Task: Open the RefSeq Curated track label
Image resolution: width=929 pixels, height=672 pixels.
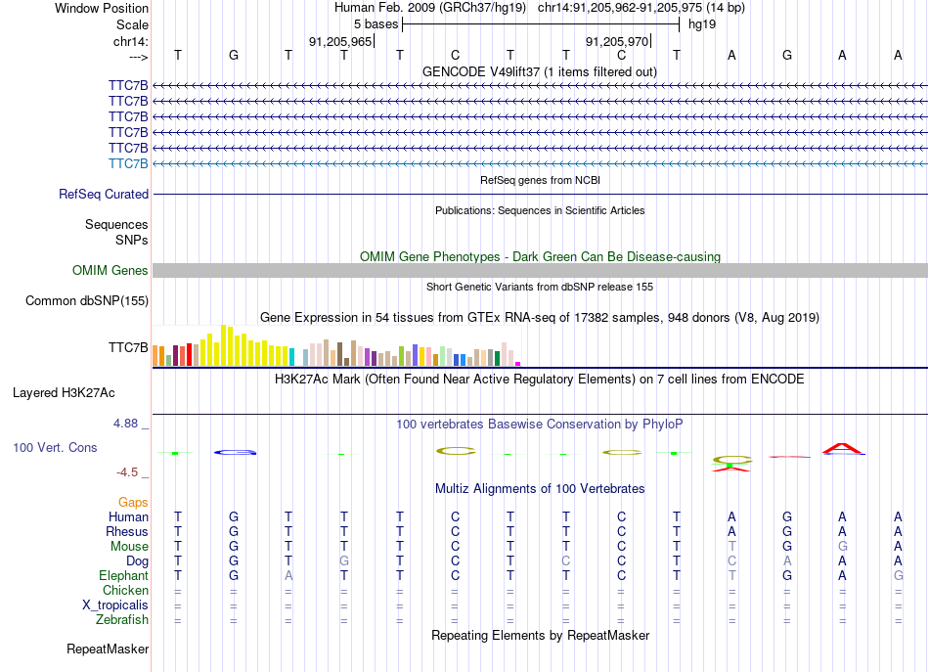Action: (x=104, y=194)
